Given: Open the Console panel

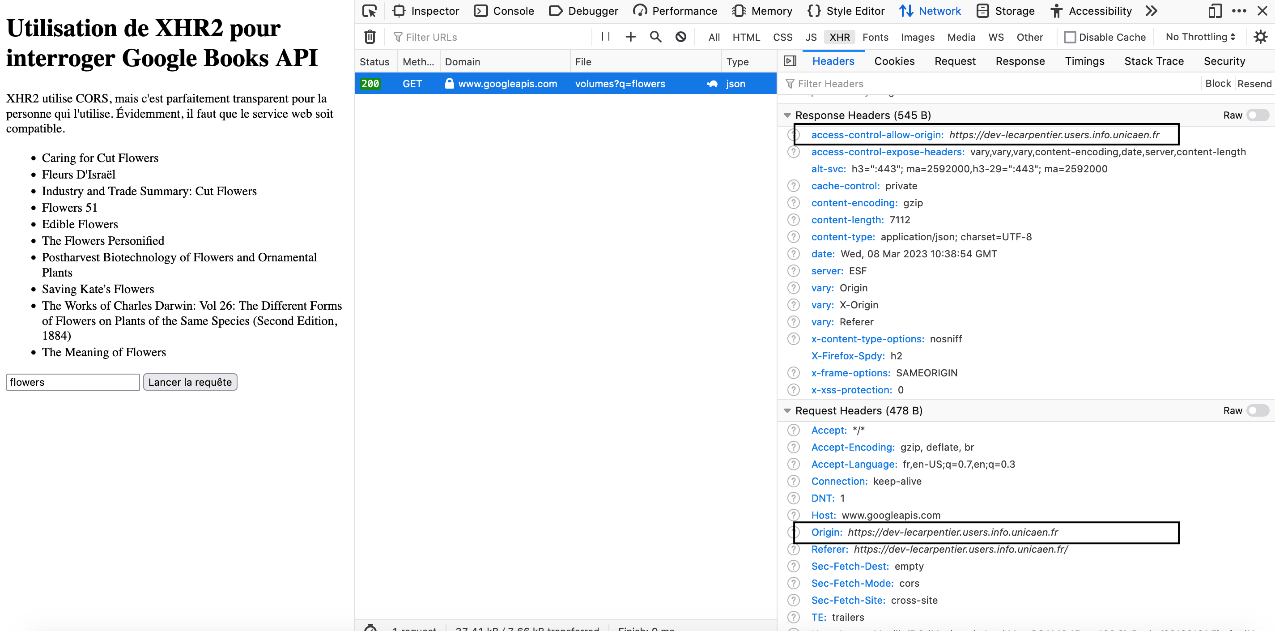Looking at the screenshot, I should tap(504, 11).
